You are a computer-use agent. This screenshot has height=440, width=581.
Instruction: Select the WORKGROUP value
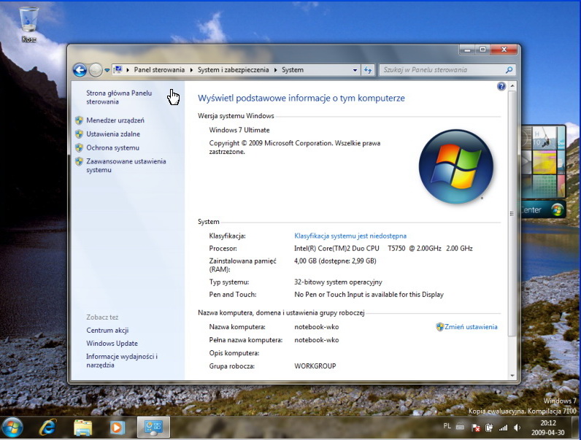[315, 366]
